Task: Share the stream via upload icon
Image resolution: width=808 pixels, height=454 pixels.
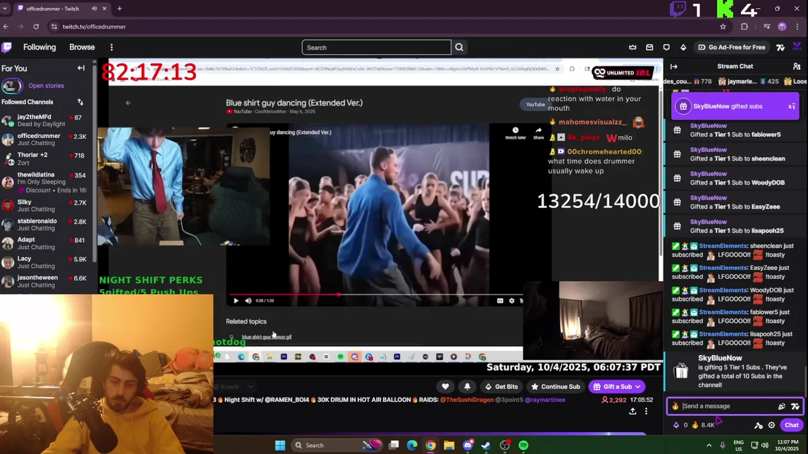Action: 633,411
